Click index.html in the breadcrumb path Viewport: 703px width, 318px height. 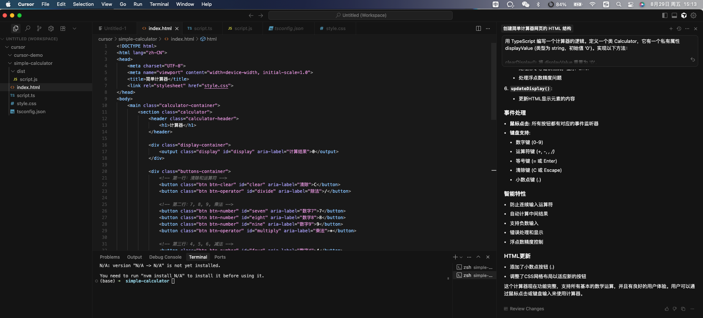[x=179, y=39]
